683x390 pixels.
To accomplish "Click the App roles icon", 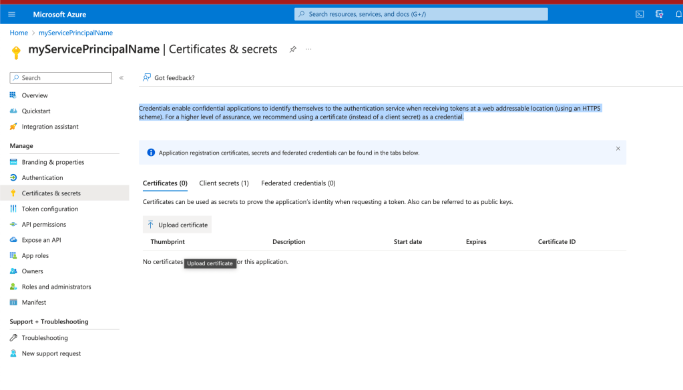I will pyautogui.click(x=13, y=255).
